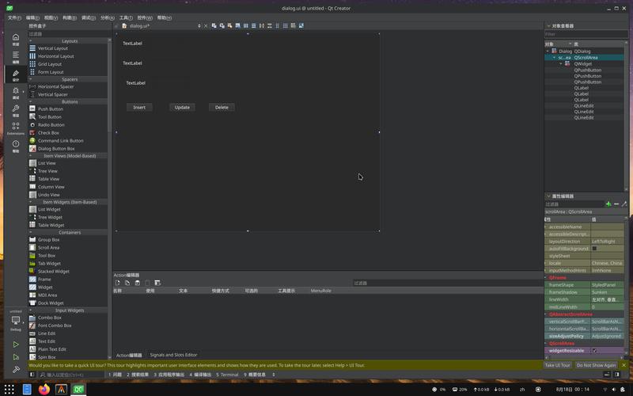Switch to Welcome mode in sidebar
This screenshot has width=633, height=396.
16,39
